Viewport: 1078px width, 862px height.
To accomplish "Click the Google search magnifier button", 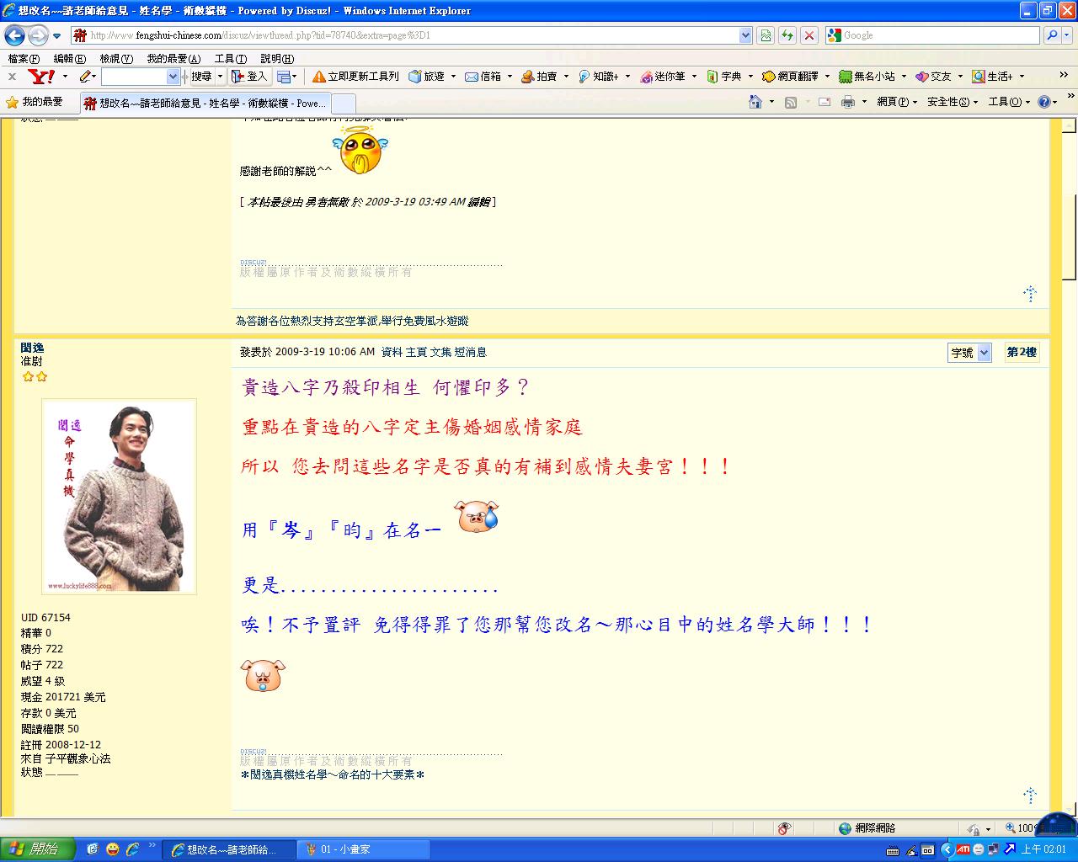I will click(1052, 35).
